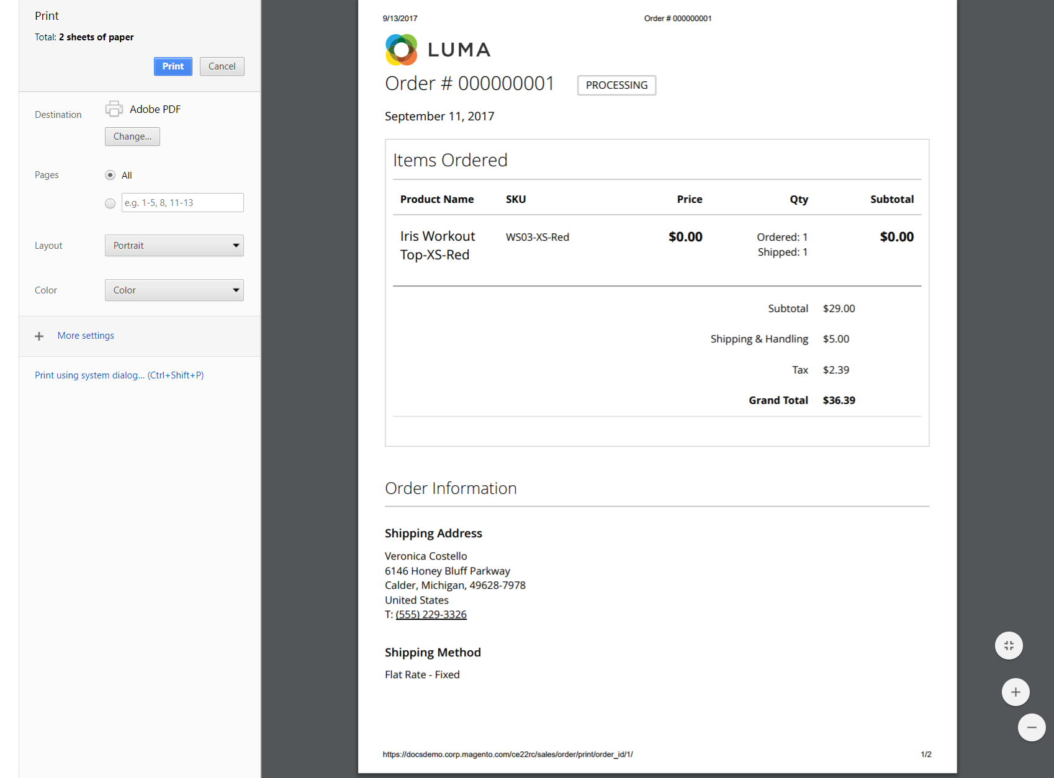
Task: Click the September 11, 2017 order date
Action: (439, 117)
